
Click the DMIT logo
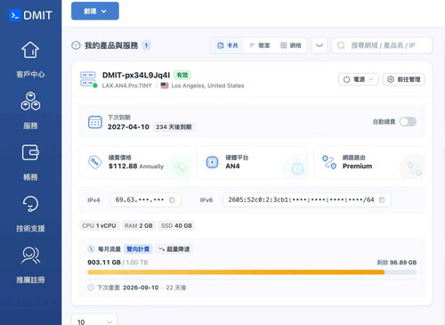pos(30,15)
